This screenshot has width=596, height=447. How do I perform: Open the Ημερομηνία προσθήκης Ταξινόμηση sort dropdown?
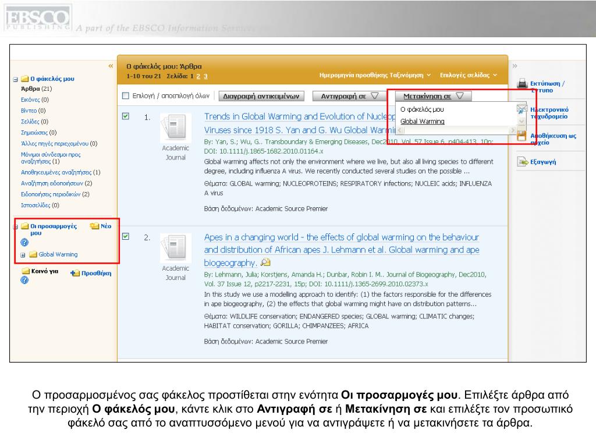(375, 75)
